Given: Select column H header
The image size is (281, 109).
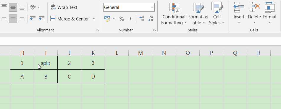Looking at the screenshot, I should pyautogui.click(x=22, y=53).
